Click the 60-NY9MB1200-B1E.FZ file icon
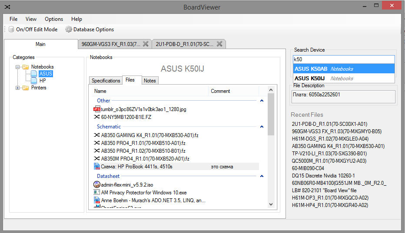The height and width of the screenshot is (233, 405). 97,117
